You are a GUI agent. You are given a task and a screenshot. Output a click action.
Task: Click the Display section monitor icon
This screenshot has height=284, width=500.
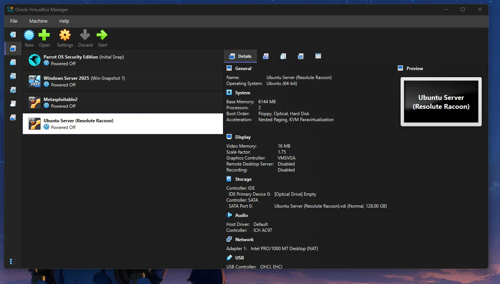coord(229,137)
